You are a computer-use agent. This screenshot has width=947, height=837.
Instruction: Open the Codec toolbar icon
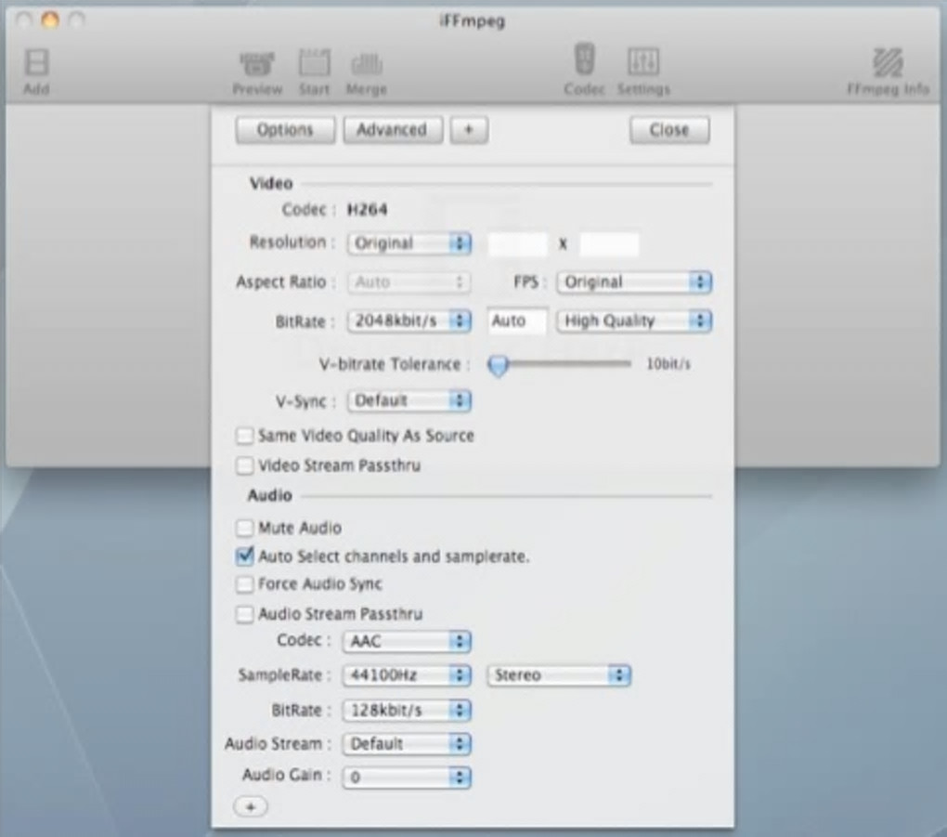point(584,70)
